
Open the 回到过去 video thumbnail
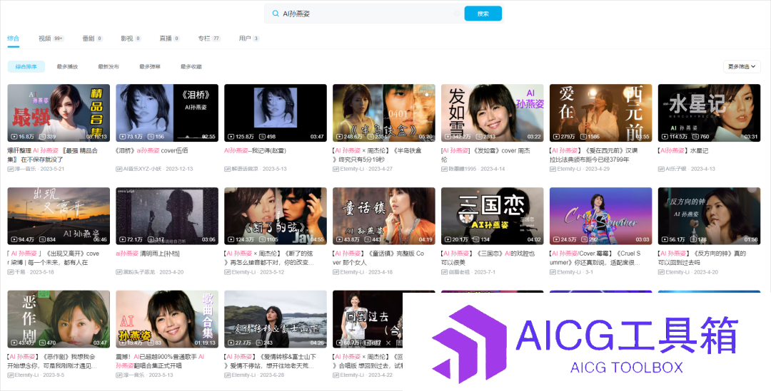368,319
